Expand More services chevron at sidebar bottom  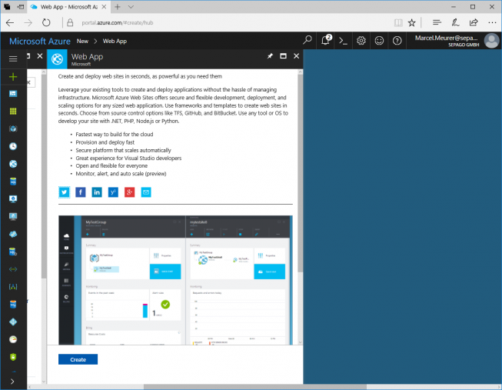pos(12,382)
